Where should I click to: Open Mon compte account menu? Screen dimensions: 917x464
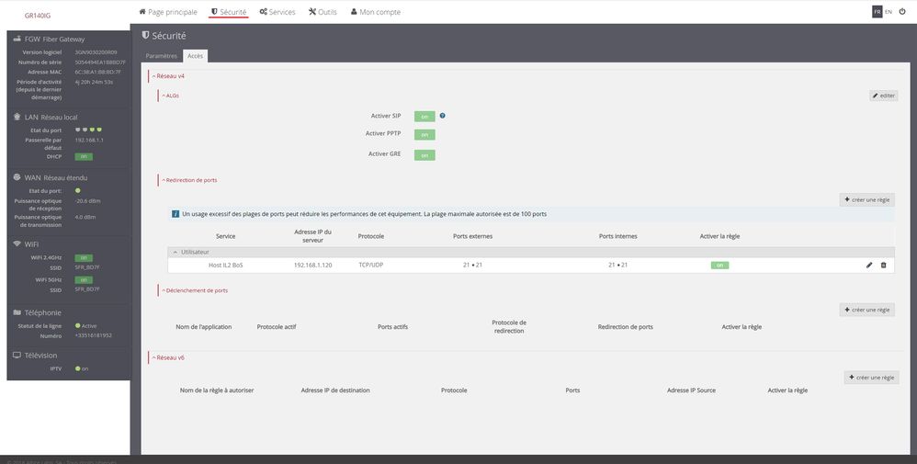[x=376, y=12]
